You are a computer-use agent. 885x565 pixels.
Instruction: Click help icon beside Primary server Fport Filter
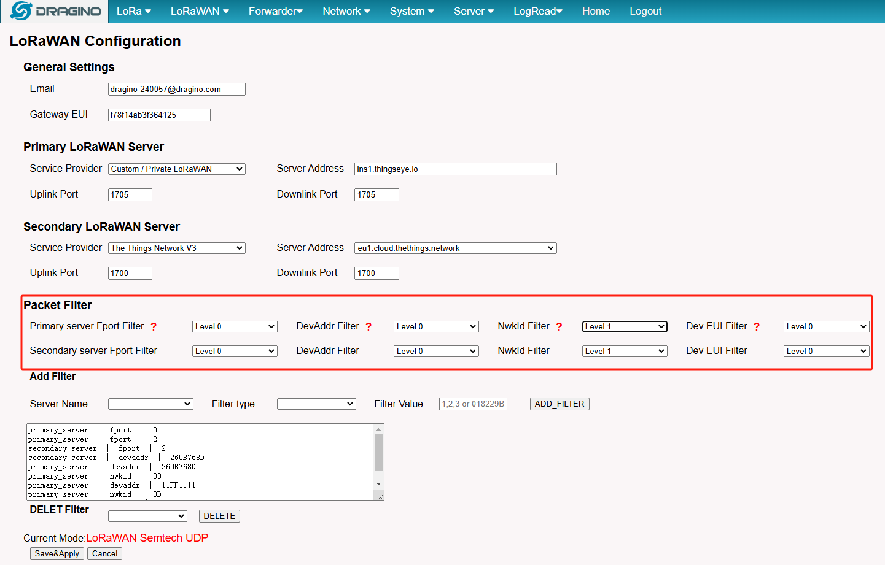(x=154, y=327)
